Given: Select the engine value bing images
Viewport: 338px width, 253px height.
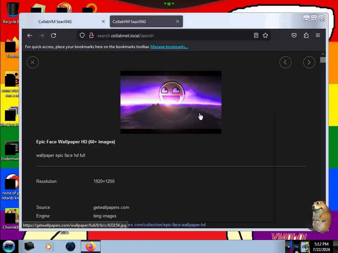Looking at the screenshot, I should coord(105,216).
